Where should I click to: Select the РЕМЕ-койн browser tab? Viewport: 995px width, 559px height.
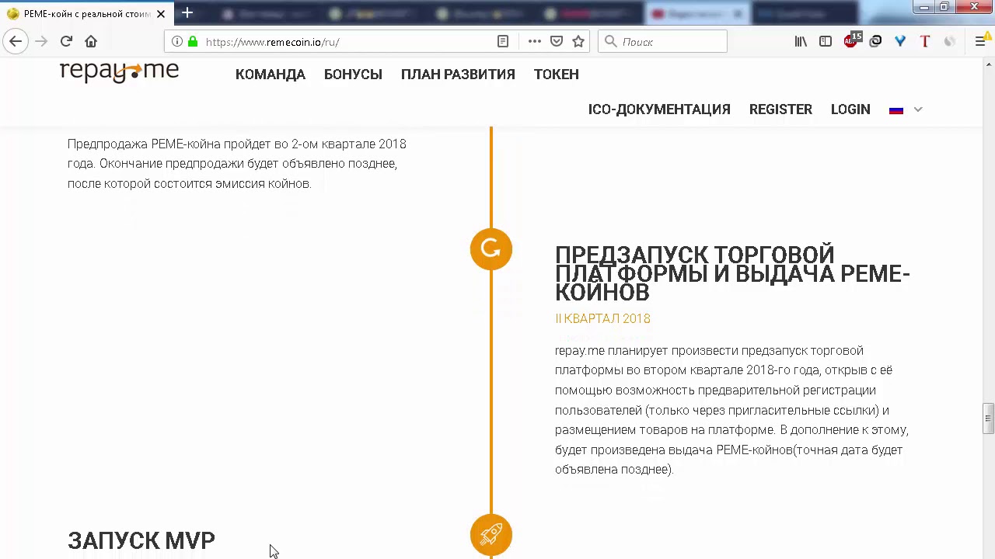tap(86, 14)
